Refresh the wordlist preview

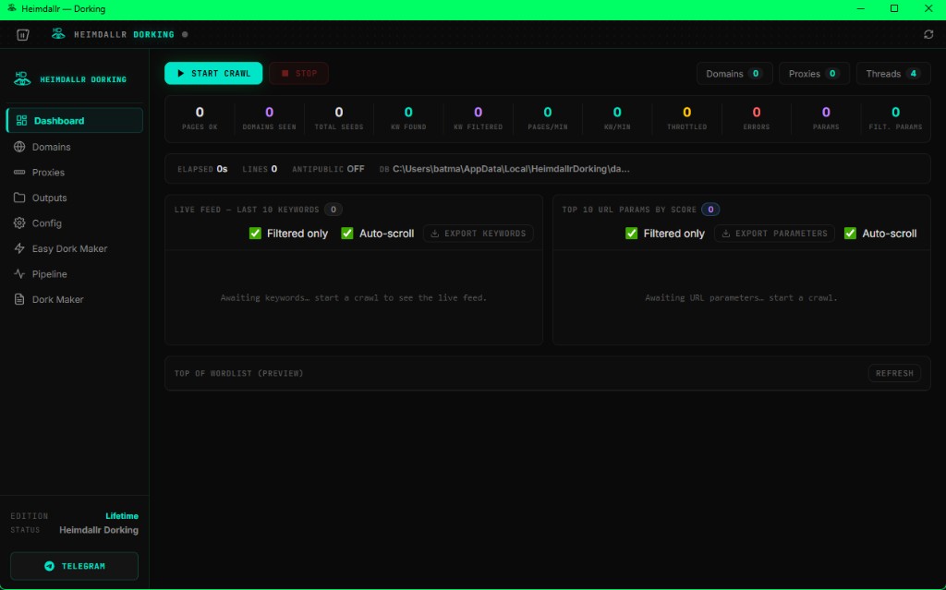click(894, 373)
